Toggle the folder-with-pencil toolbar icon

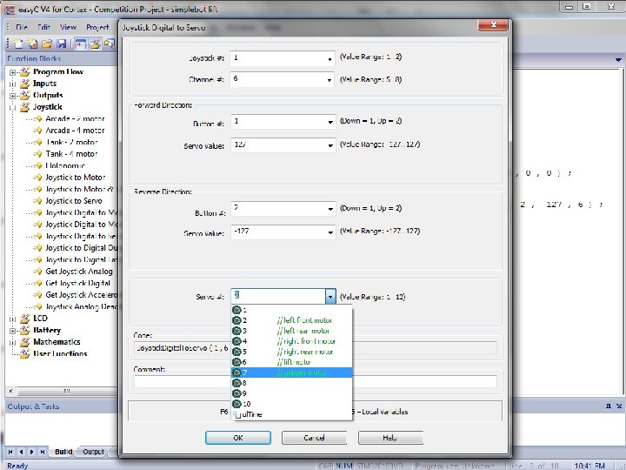[95, 44]
